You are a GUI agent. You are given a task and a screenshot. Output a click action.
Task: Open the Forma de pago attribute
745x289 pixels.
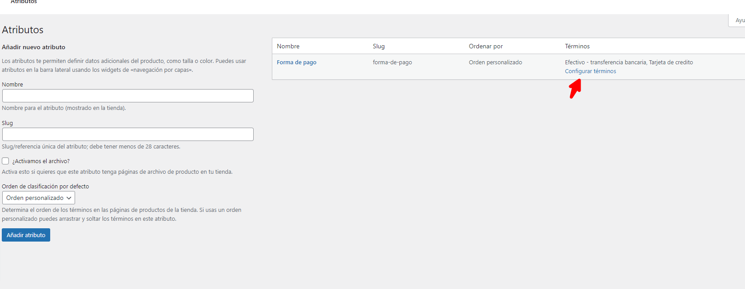(296, 62)
